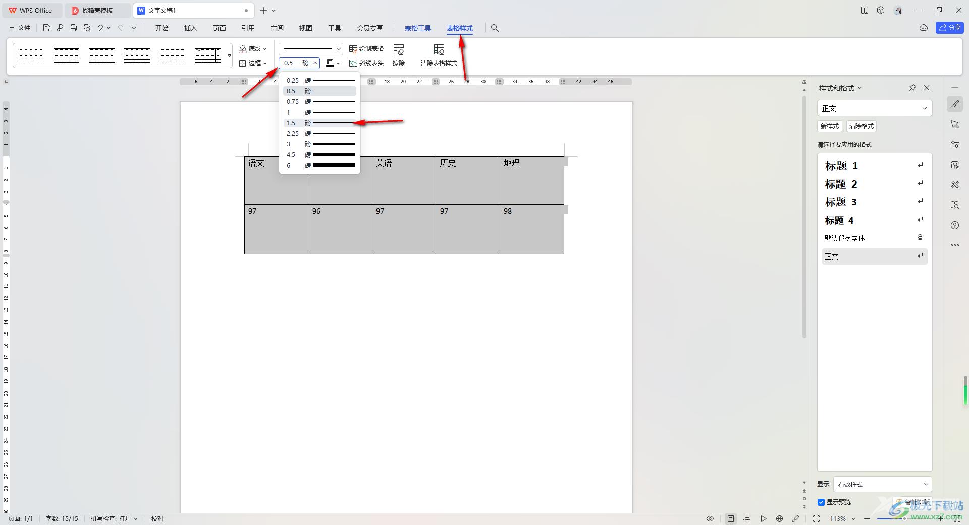
Task: Select the full grid table style thumbnail
Action: [x=208, y=55]
